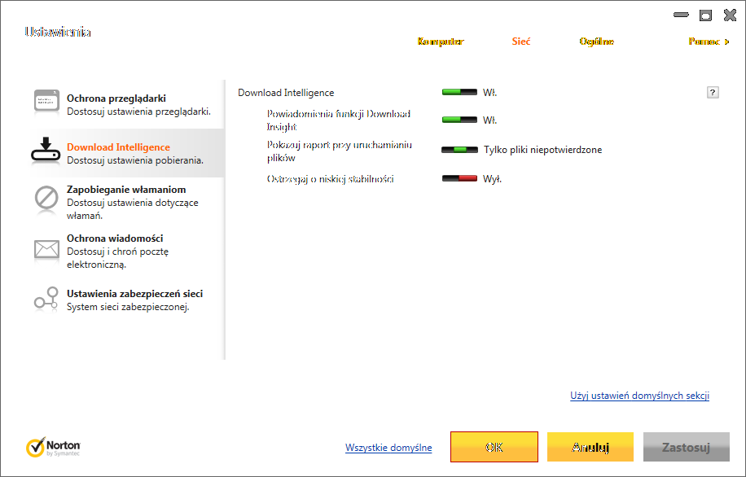Click the message protection envelope icon
This screenshot has height=477, width=746.
coord(46,249)
